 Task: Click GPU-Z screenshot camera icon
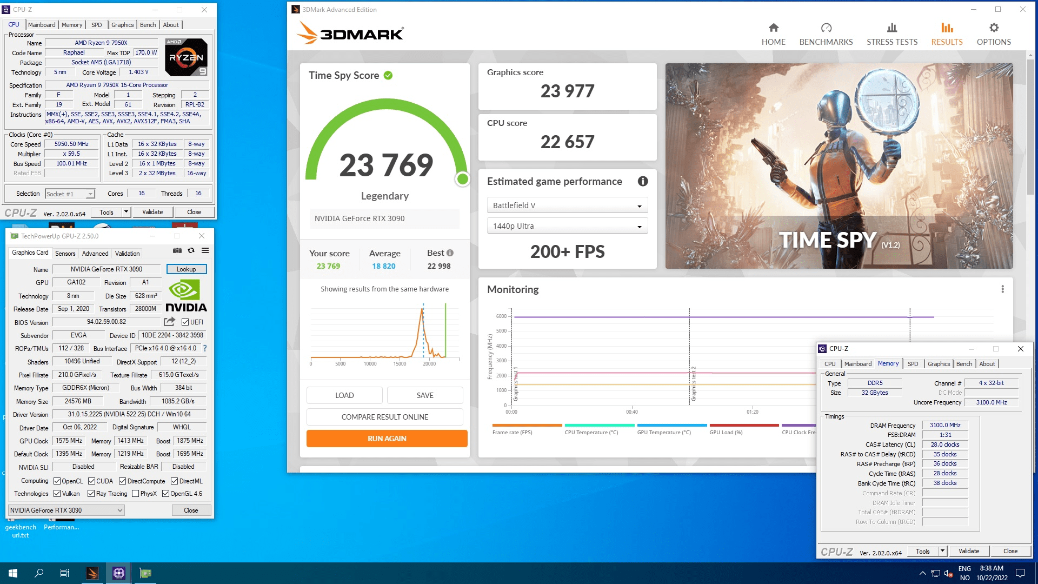pyautogui.click(x=177, y=250)
